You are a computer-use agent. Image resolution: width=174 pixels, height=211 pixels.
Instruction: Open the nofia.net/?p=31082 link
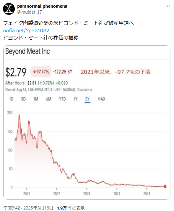[x=26, y=30]
